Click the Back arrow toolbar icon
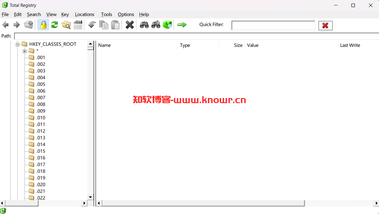Screen dimensions: 379x214 click(x=5, y=25)
